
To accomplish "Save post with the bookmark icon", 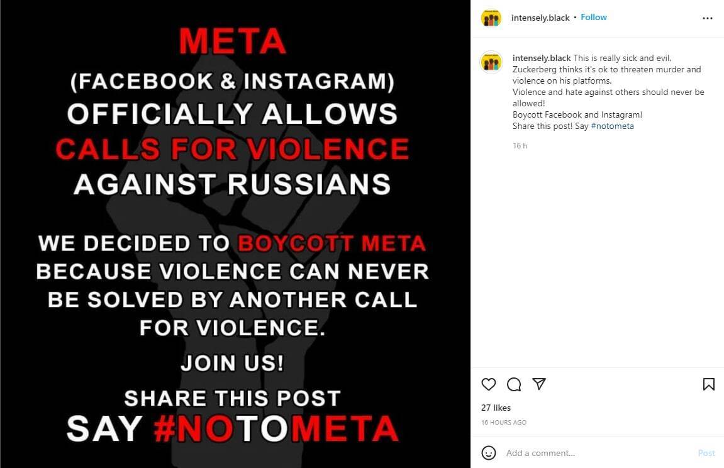I will click(x=708, y=384).
